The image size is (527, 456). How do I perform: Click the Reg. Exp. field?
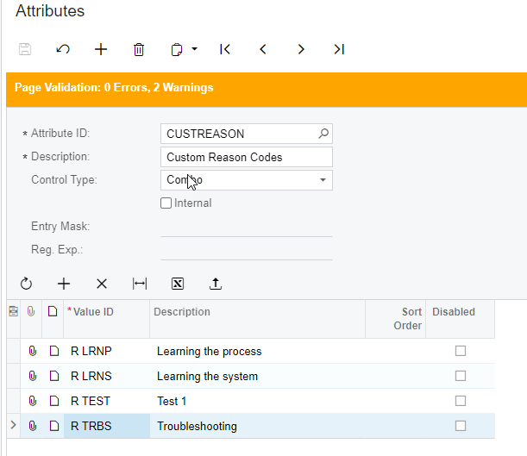click(x=247, y=250)
